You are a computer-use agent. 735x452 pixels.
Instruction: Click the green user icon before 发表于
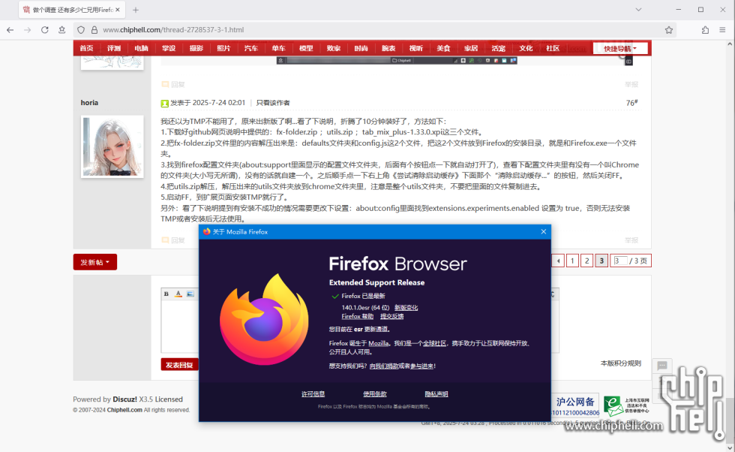[164, 104]
